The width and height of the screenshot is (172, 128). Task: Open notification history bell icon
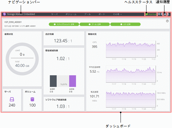click(165, 14)
